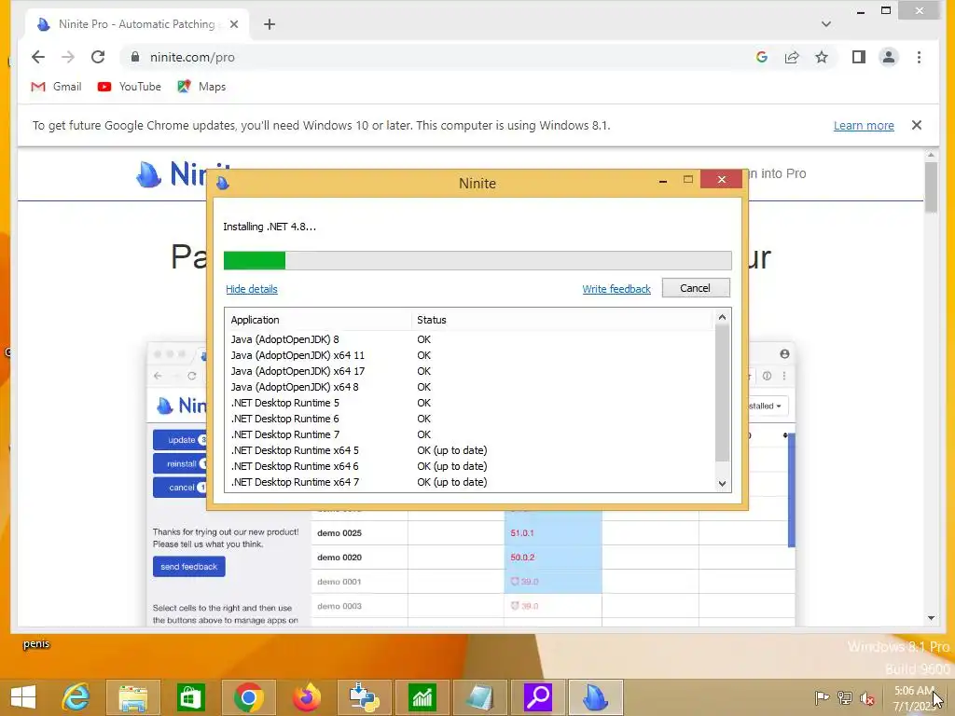Image resolution: width=955 pixels, height=716 pixels.
Task: Click the cancel button in webpage demo
Action: 180,488
